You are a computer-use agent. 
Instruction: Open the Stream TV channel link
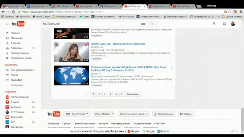96,73
